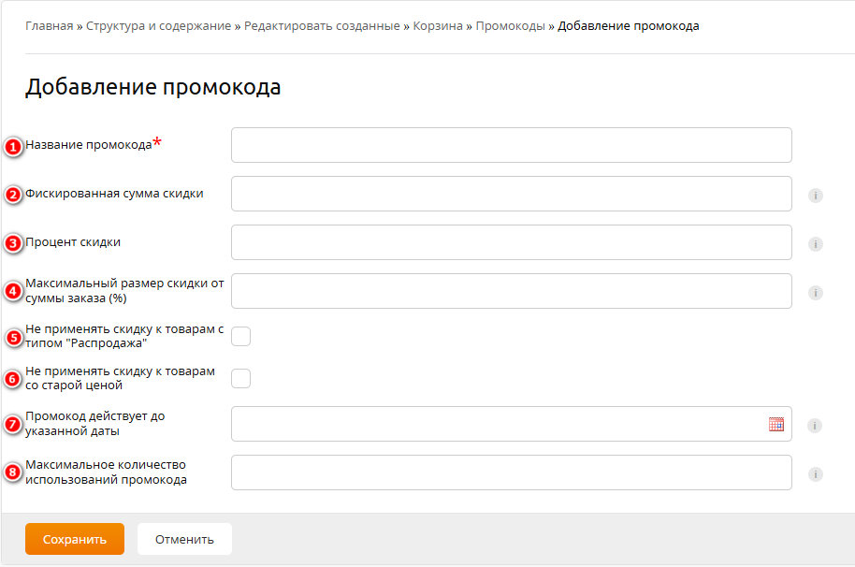Click info icon for promo code expiry date
The width and height of the screenshot is (855, 567).
[816, 426]
